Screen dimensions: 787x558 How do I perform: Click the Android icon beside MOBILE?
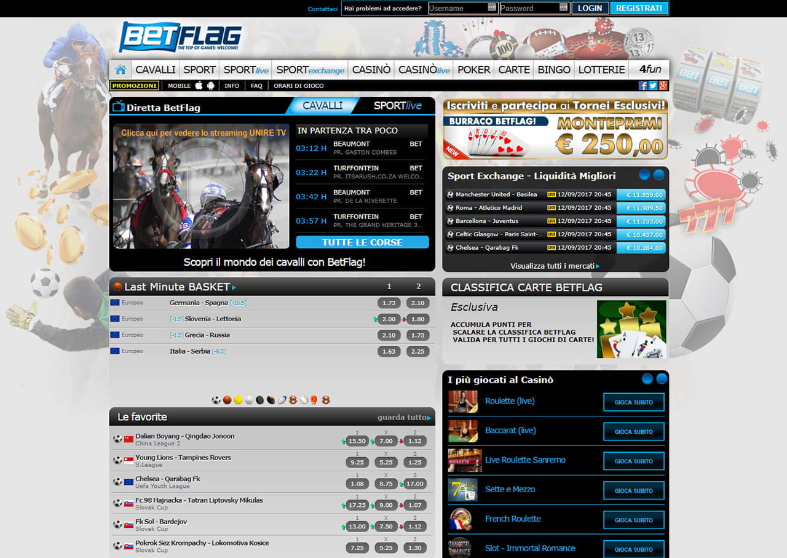[210, 85]
